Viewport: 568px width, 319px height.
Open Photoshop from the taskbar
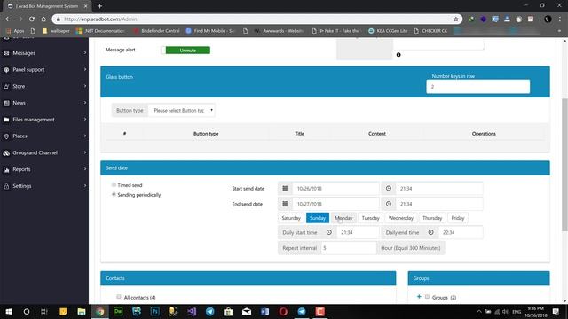pyautogui.click(x=154, y=311)
